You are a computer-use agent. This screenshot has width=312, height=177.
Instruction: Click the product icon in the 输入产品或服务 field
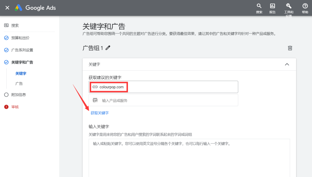95,99
